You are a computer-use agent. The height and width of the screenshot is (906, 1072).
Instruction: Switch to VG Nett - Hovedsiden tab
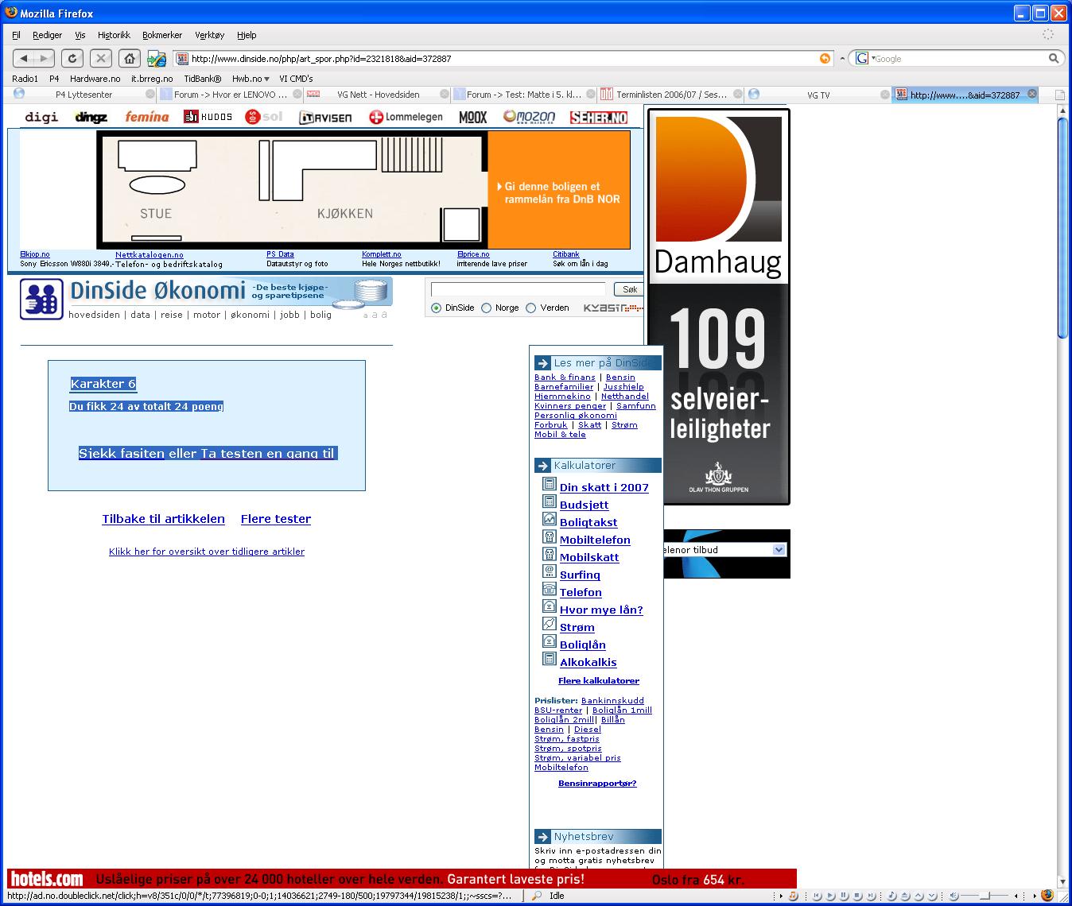378,95
